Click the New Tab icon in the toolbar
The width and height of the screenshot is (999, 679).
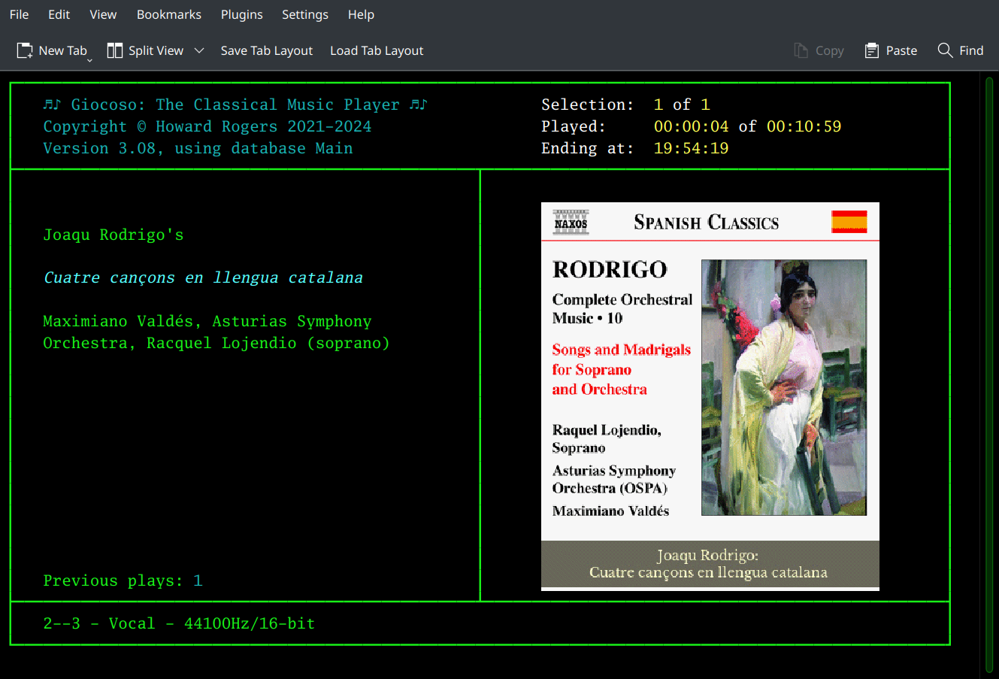pos(23,50)
